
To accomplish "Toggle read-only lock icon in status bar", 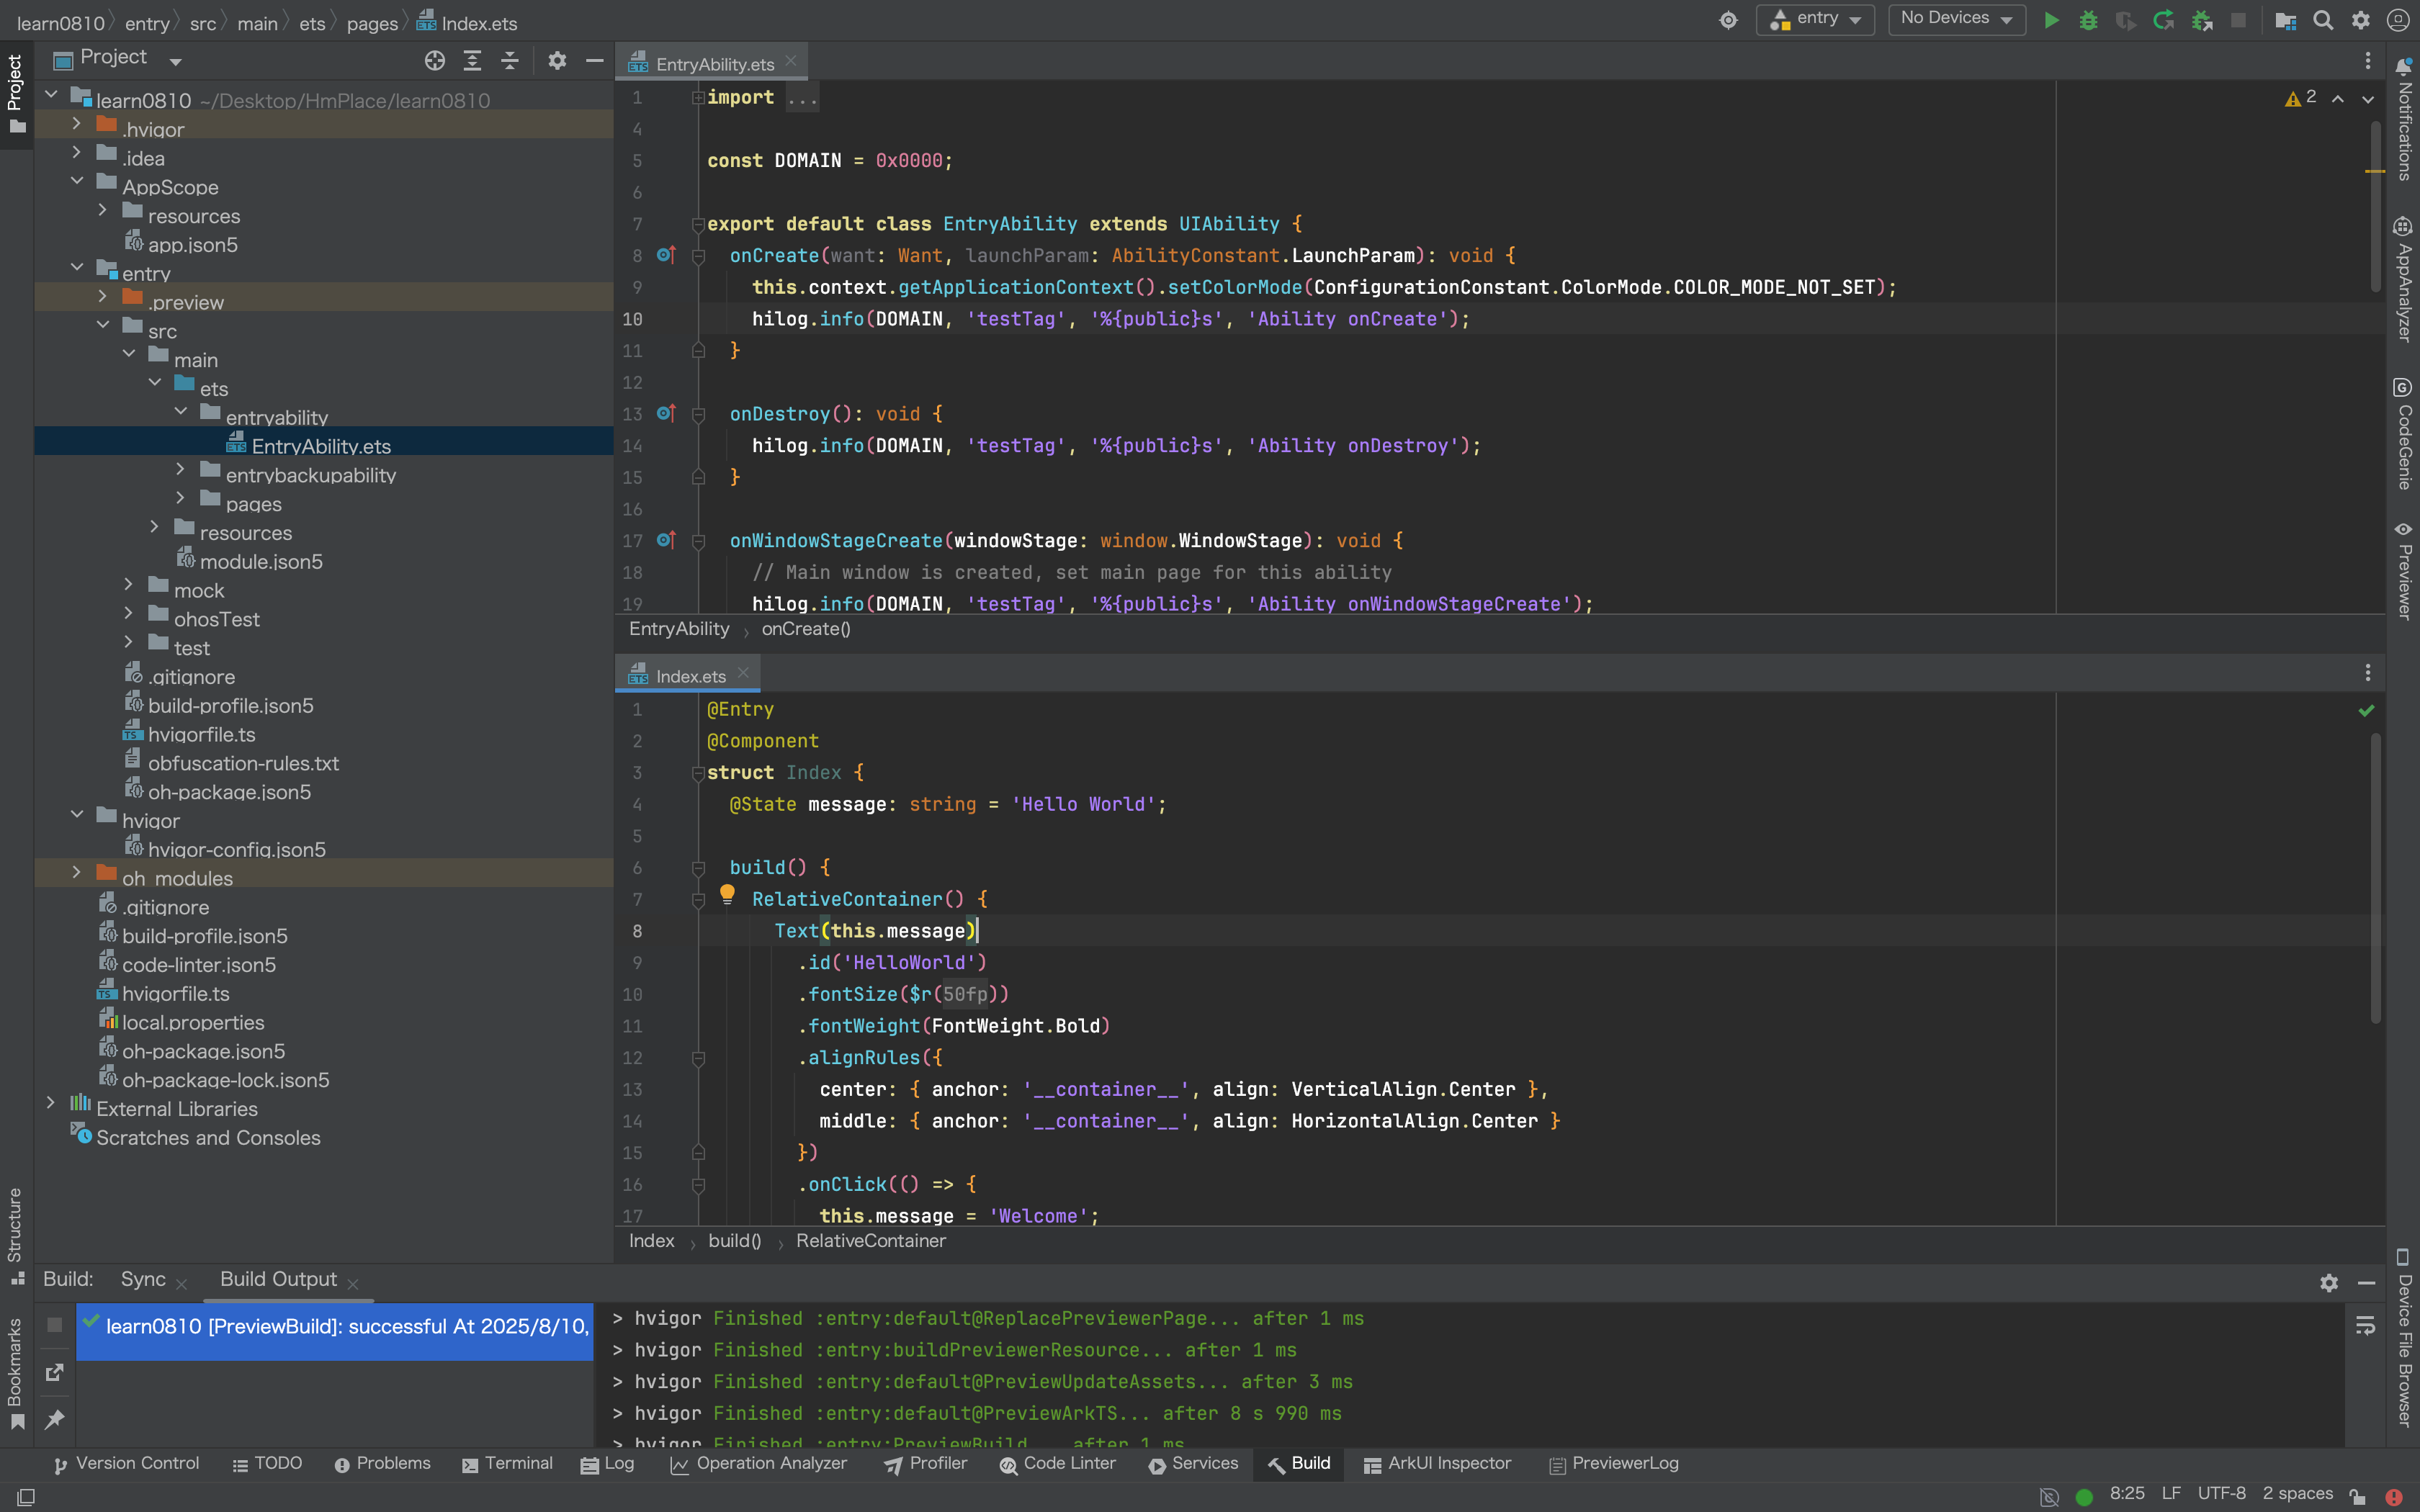I will [x=2358, y=1497].
